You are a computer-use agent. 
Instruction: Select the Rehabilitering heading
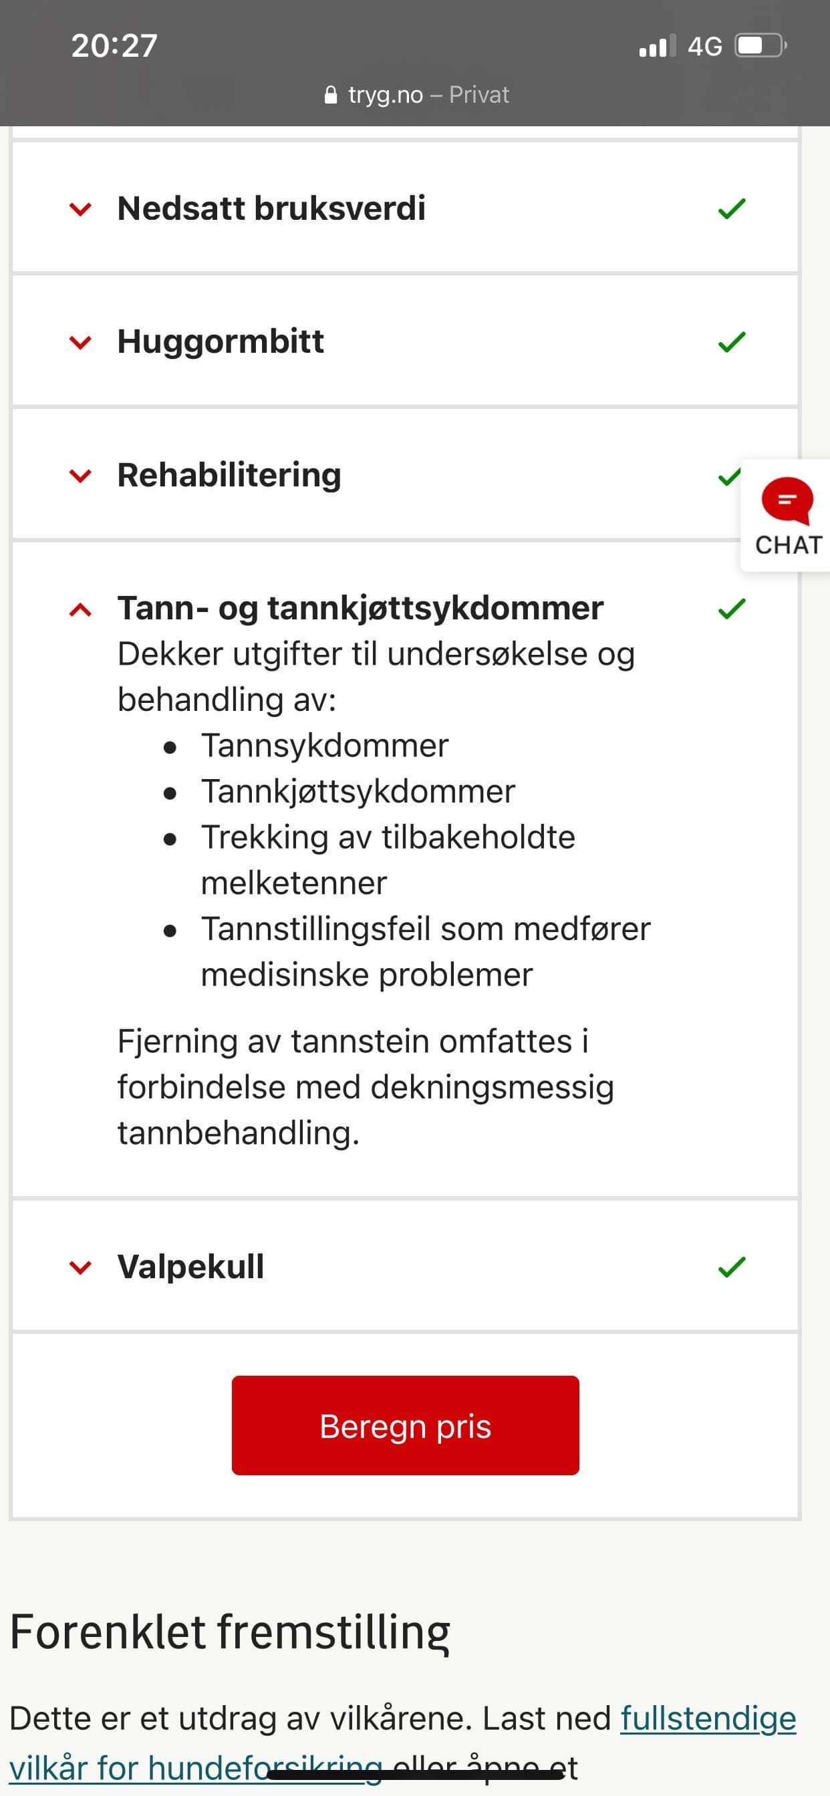click(x=229, y=476)
